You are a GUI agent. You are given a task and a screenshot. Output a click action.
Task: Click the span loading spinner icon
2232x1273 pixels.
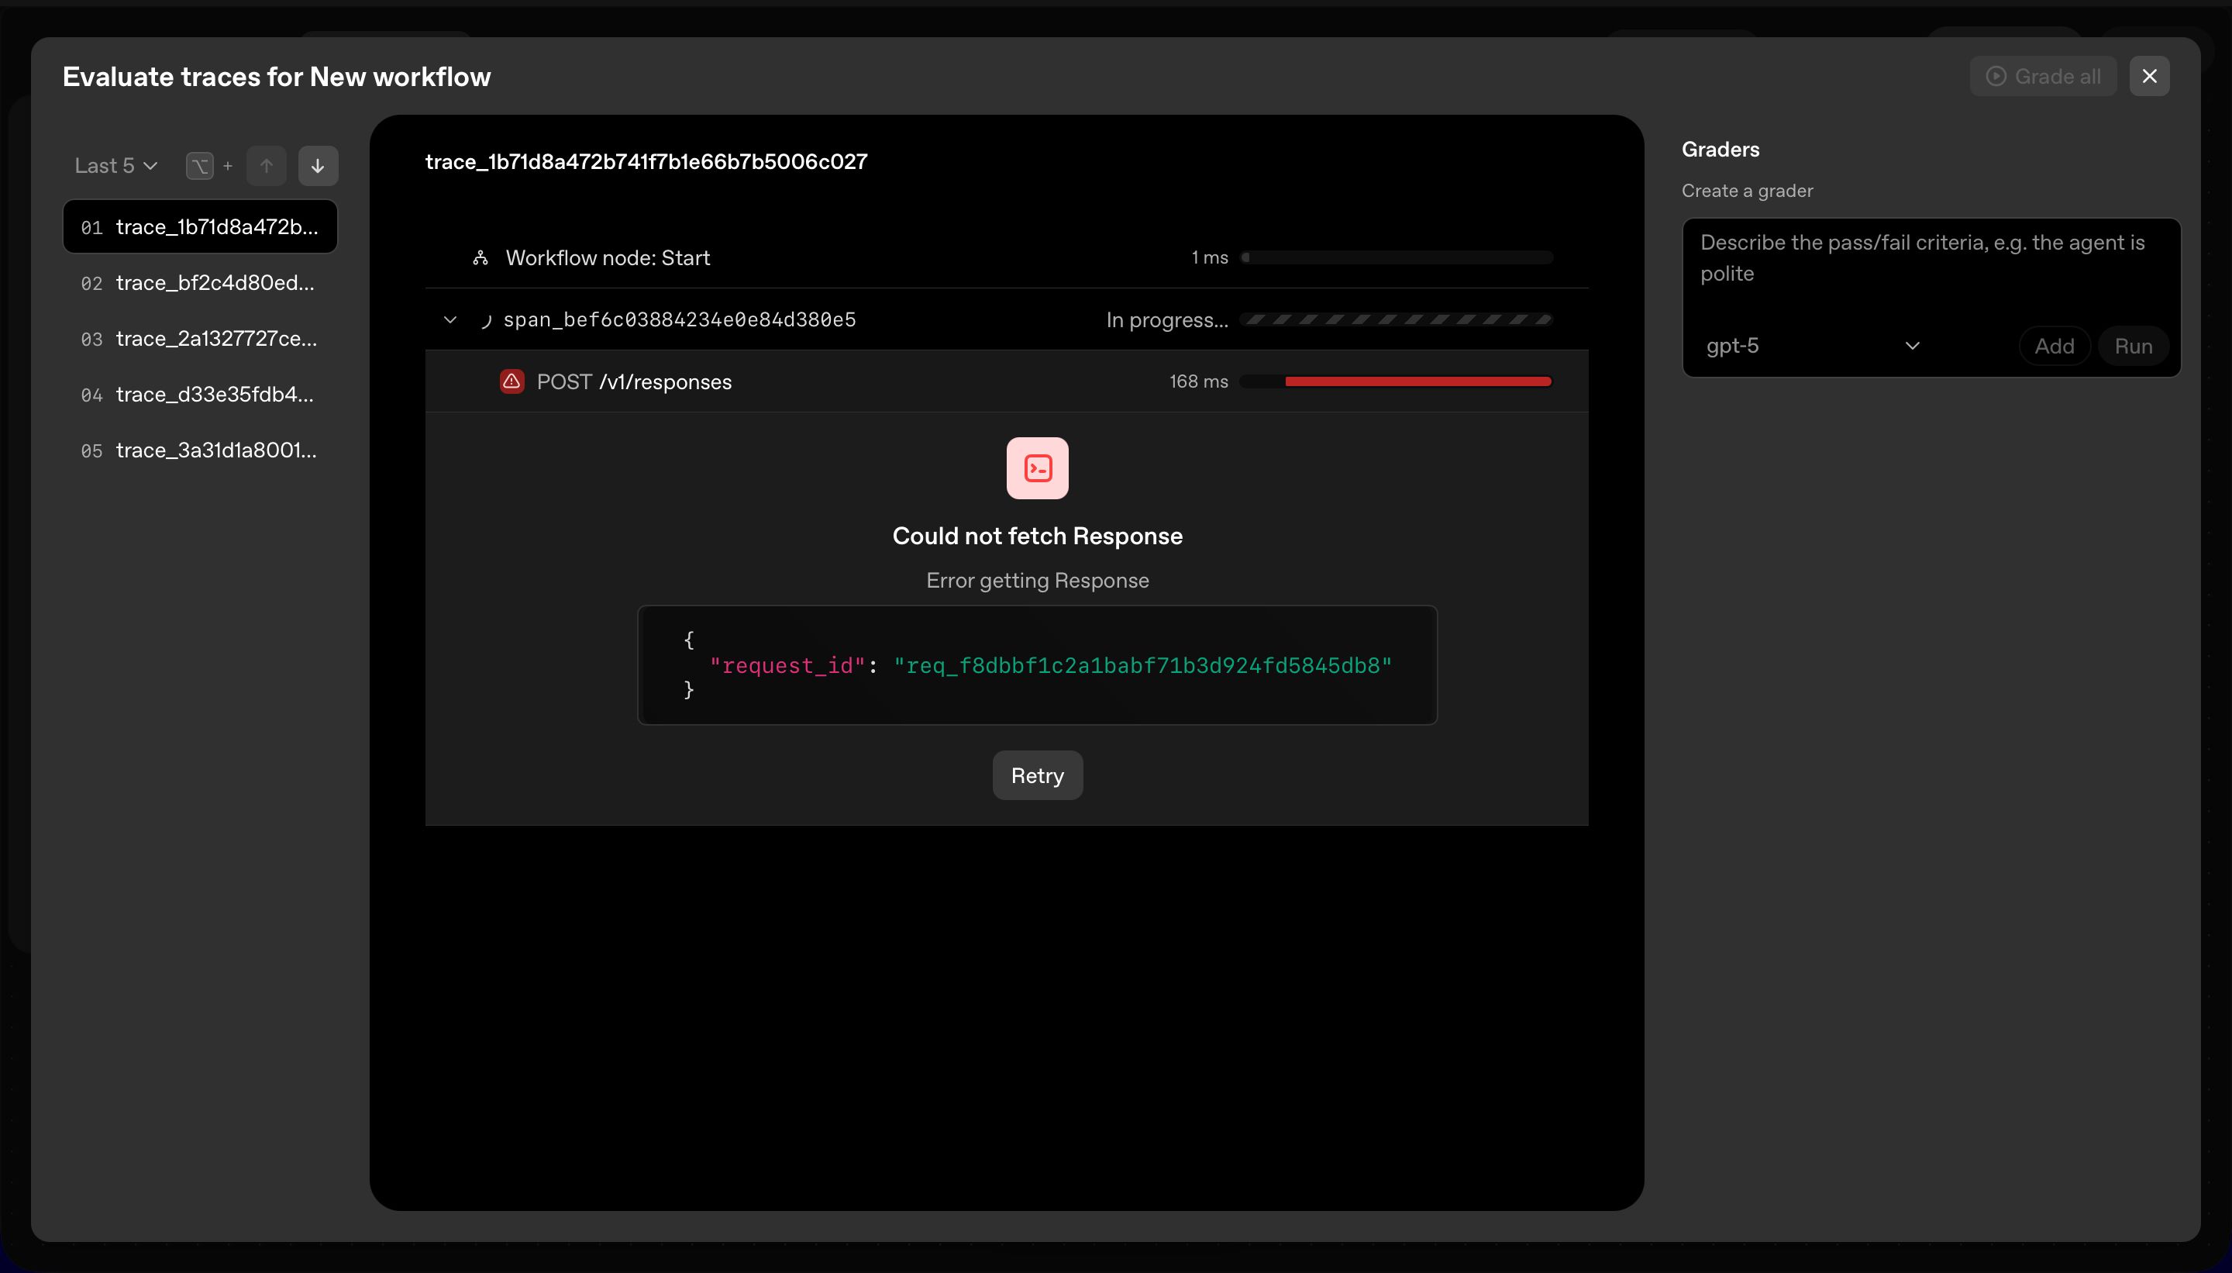pyautogui.click(x=485, y=320)
